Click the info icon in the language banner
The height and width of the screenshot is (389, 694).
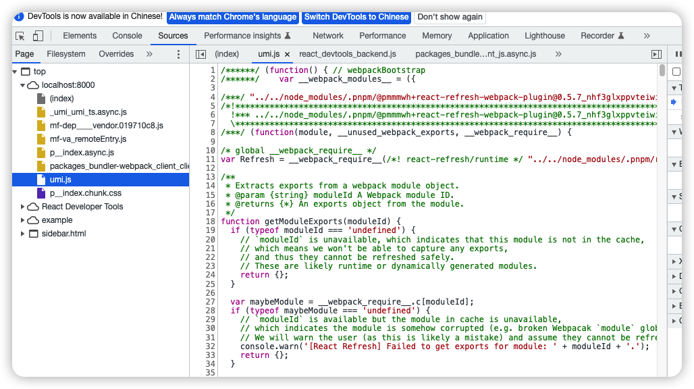click(19, 17)
